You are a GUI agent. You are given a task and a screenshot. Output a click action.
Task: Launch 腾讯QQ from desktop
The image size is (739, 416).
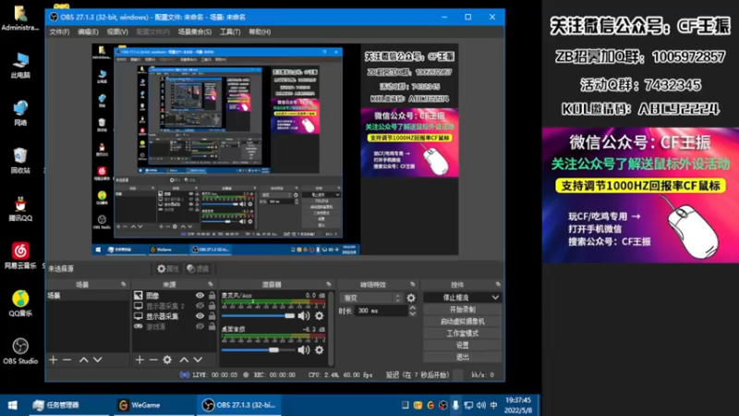click(x=20, y=208)
